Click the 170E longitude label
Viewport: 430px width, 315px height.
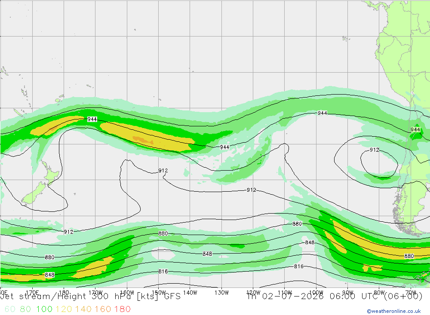click(x=32, y=293)
